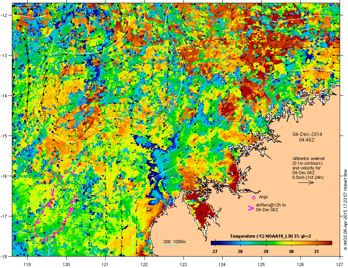
Task: Click the magenta Argo circle symbol
Action: coord(253,197)
